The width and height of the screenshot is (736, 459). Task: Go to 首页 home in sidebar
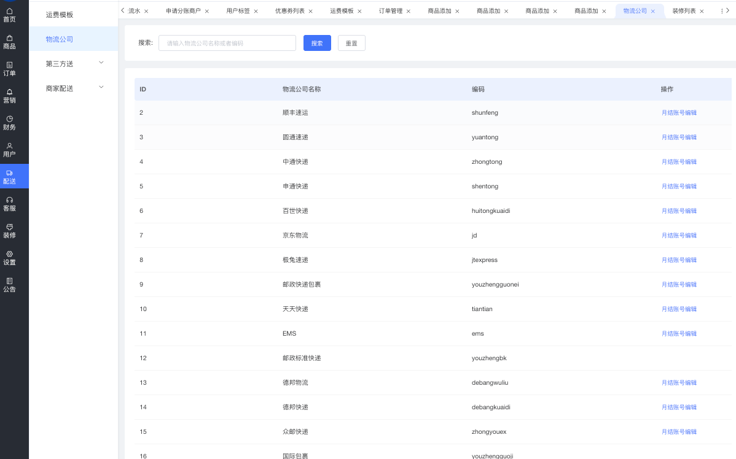pyautogui.click(x=9, y=15)
